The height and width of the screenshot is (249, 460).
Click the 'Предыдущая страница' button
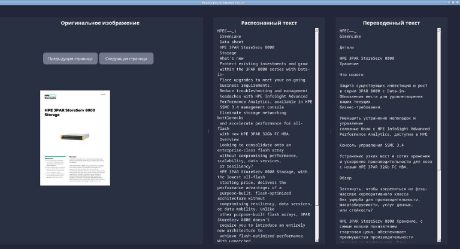71,59
